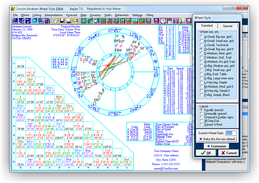Select wheel size P=Big, Simple, Black
The width and height of the screenshot is (259, 183).
coord(215,95)
